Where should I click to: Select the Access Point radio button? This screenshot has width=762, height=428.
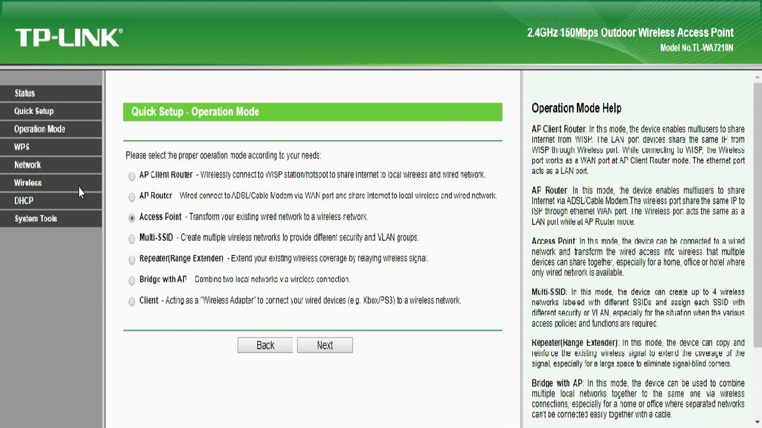[x=132, y=218]
